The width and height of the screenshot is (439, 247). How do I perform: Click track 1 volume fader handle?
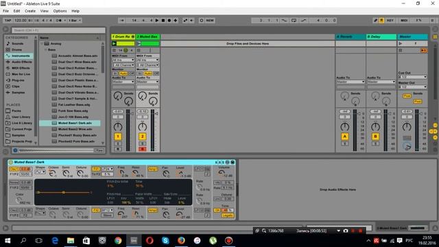pyautogui.click(x=132, y=114)
